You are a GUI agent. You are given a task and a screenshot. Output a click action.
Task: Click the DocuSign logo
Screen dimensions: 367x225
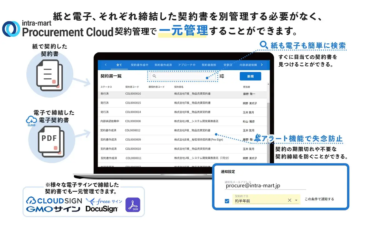(102, 209)
